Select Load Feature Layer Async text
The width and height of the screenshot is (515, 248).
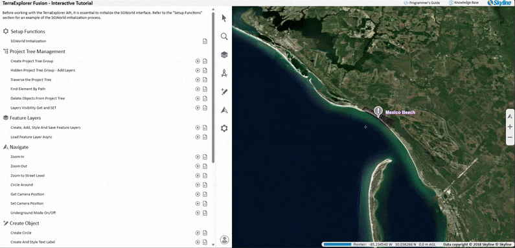pyautogui.click(x=31, y=137)
